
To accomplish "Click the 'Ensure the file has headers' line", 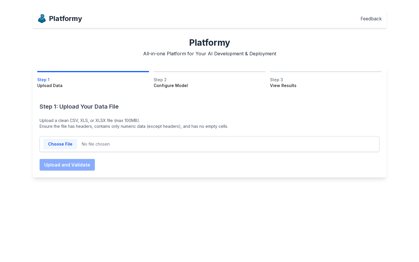I will 134,126.
